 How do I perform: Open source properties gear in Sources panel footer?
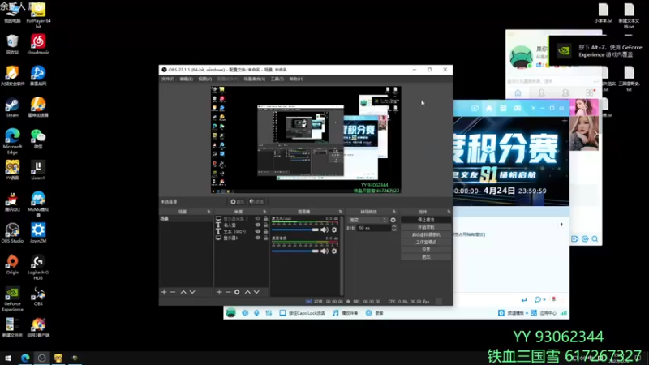237,292
